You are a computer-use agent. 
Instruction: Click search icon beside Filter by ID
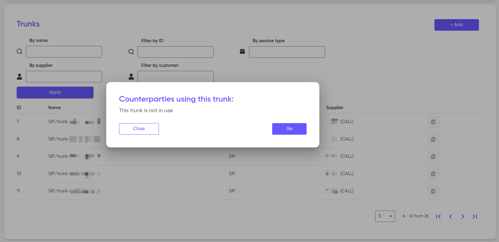tap(131, 52)
